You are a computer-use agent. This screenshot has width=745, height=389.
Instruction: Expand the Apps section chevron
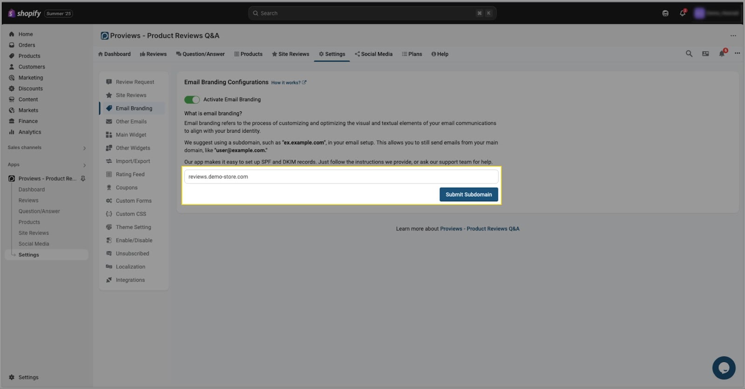[x=84, y=165]
